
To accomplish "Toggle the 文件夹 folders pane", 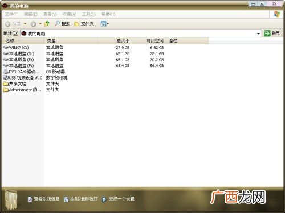I will click(x=84, y=24).
